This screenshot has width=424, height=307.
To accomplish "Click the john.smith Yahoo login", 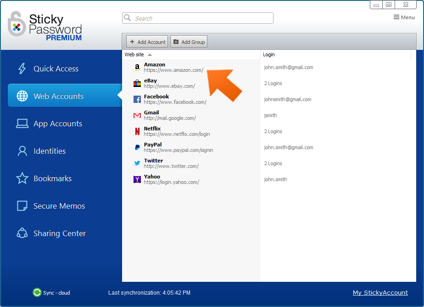I will [x=275, y=179].
